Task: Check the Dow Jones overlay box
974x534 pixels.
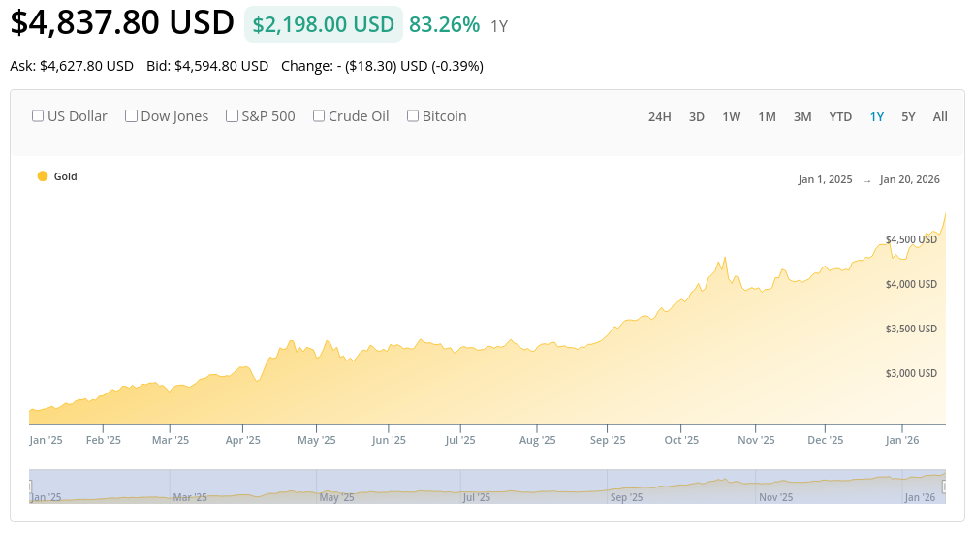Action: point(132,116)
